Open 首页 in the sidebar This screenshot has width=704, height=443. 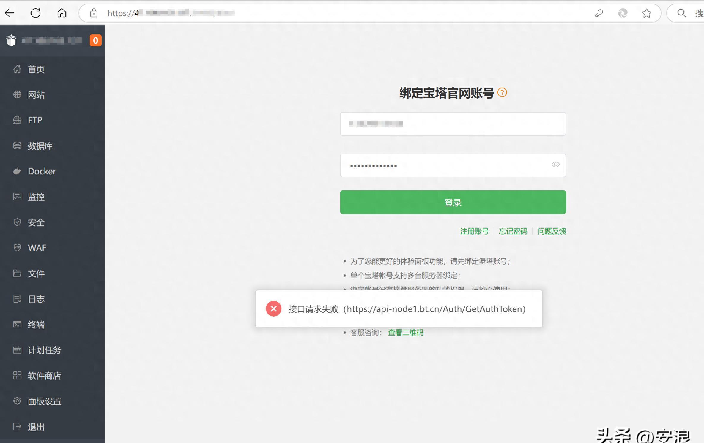coord(36,69)
